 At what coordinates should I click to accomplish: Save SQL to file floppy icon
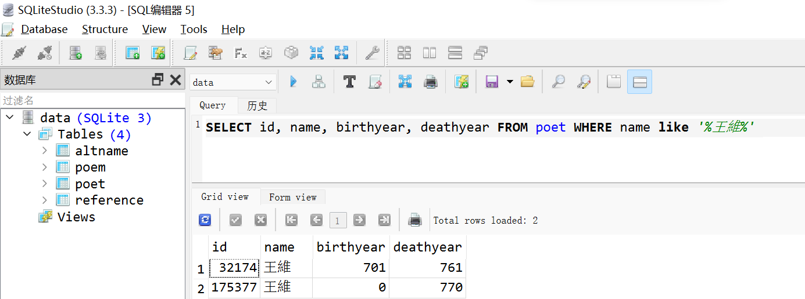coord(492,82)
